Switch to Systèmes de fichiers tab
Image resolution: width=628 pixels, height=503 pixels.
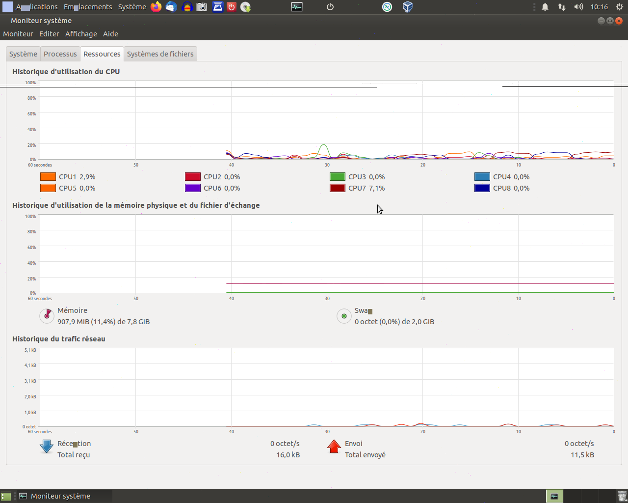[160, 54]
